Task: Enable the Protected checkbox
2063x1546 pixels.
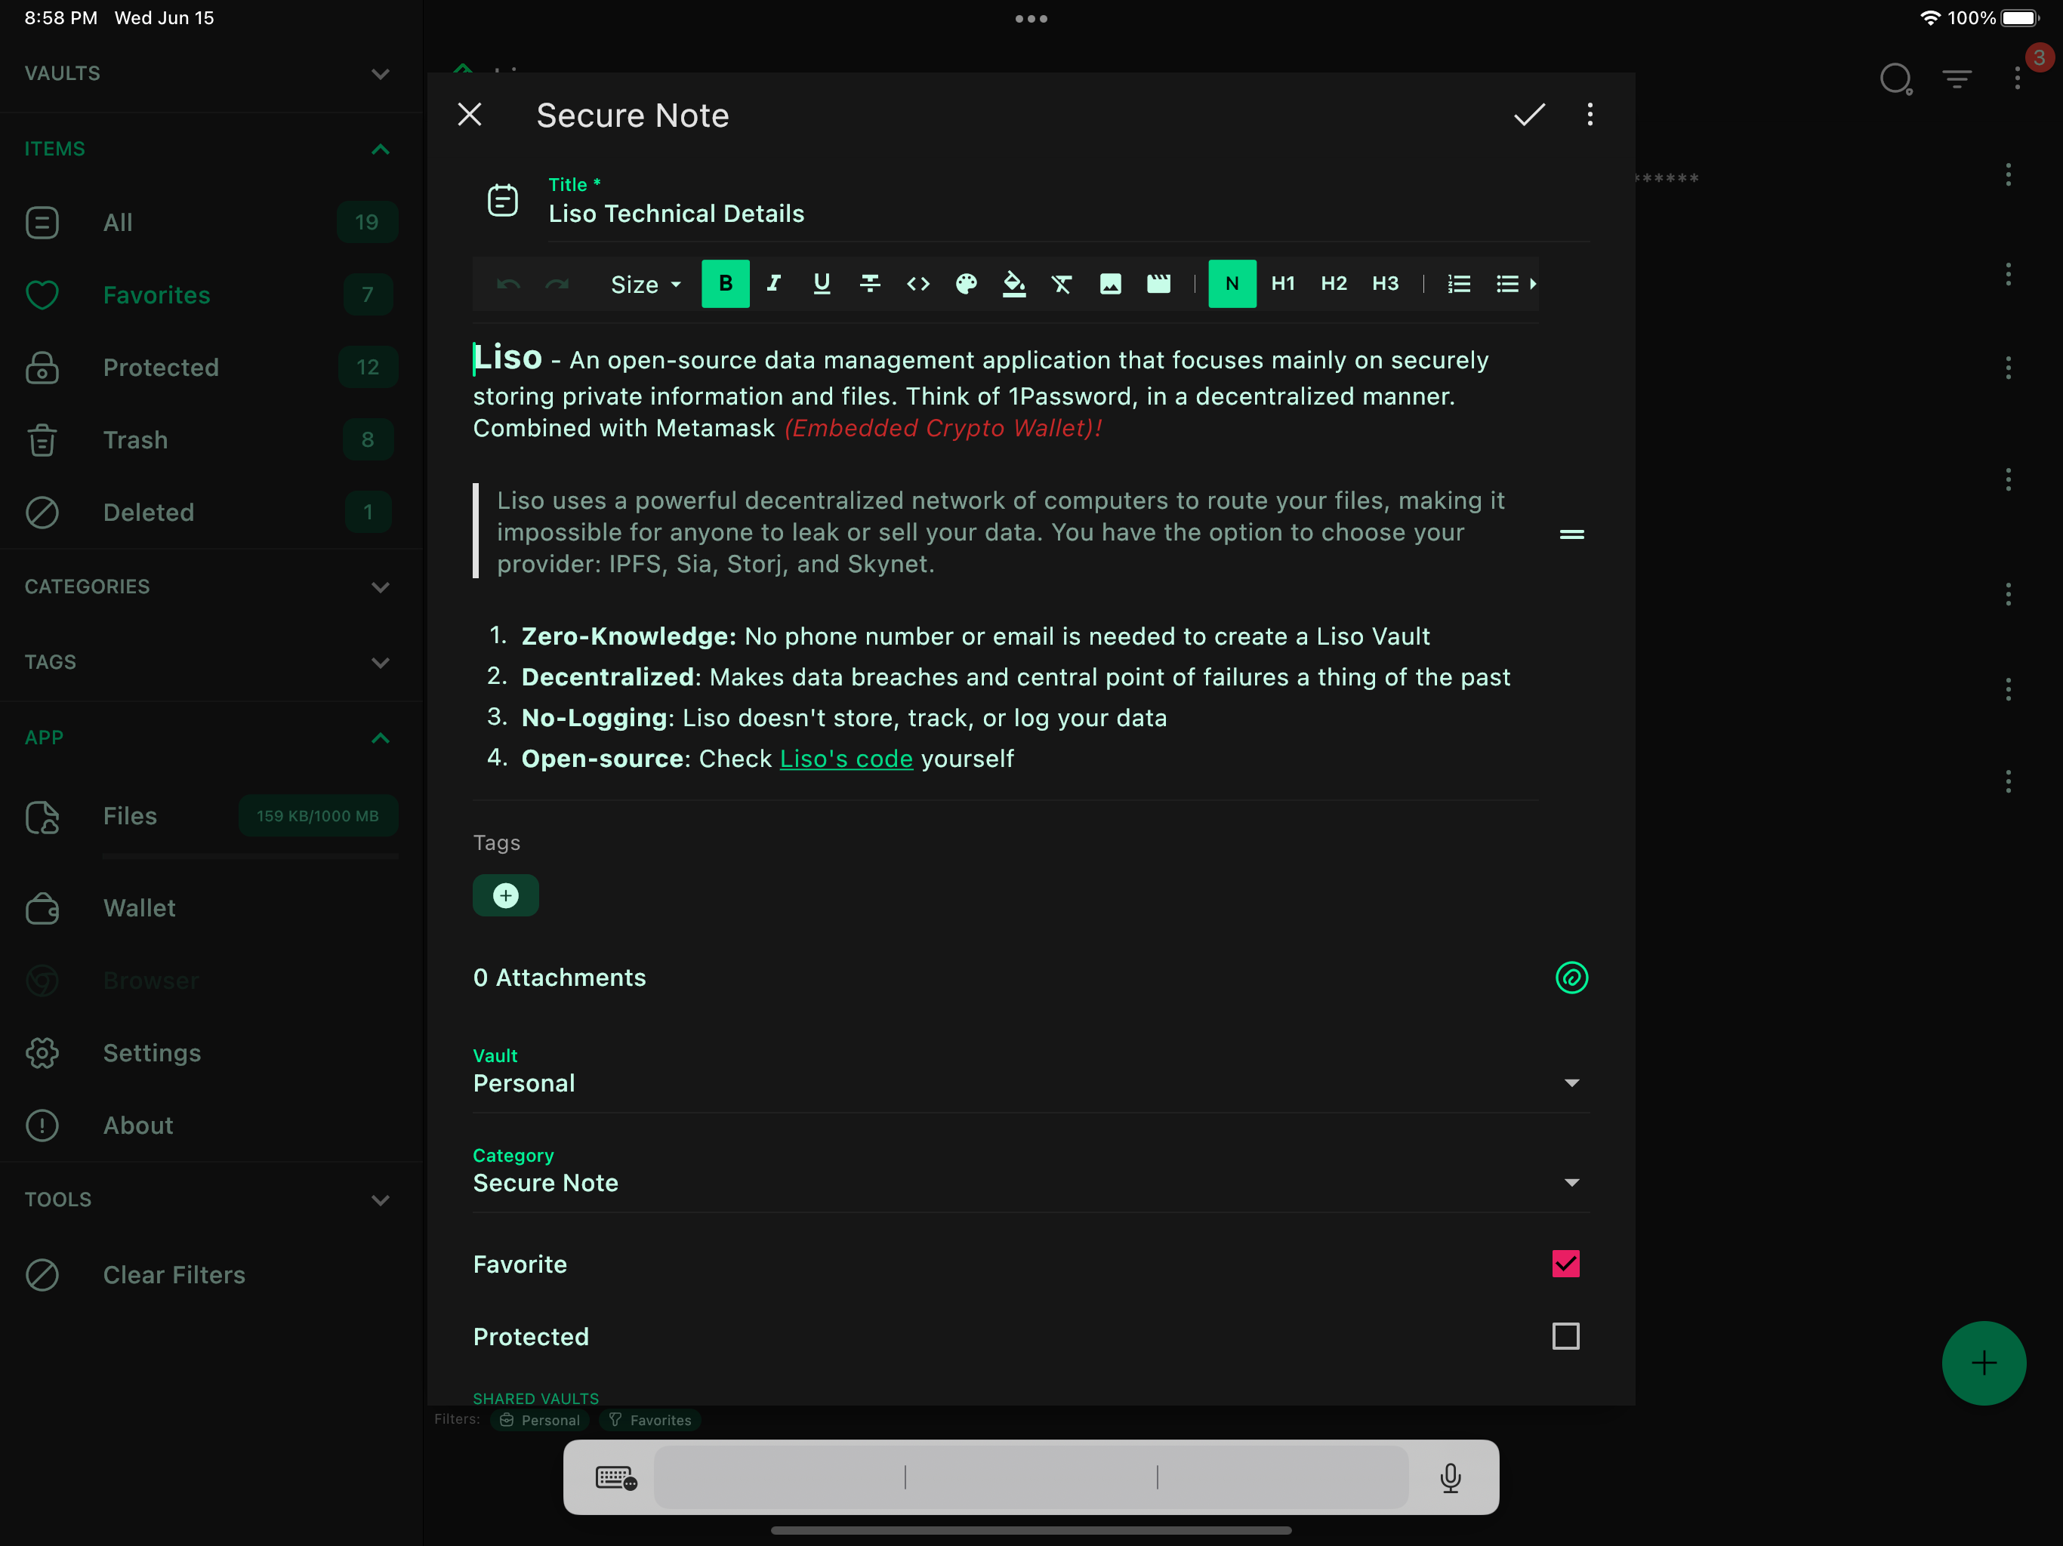Action: coord(1565,1336)
